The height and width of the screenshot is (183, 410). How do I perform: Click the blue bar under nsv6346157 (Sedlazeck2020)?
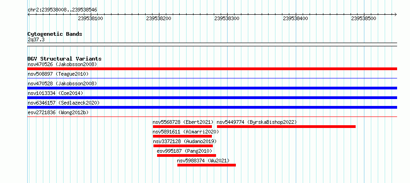[212, 107]
